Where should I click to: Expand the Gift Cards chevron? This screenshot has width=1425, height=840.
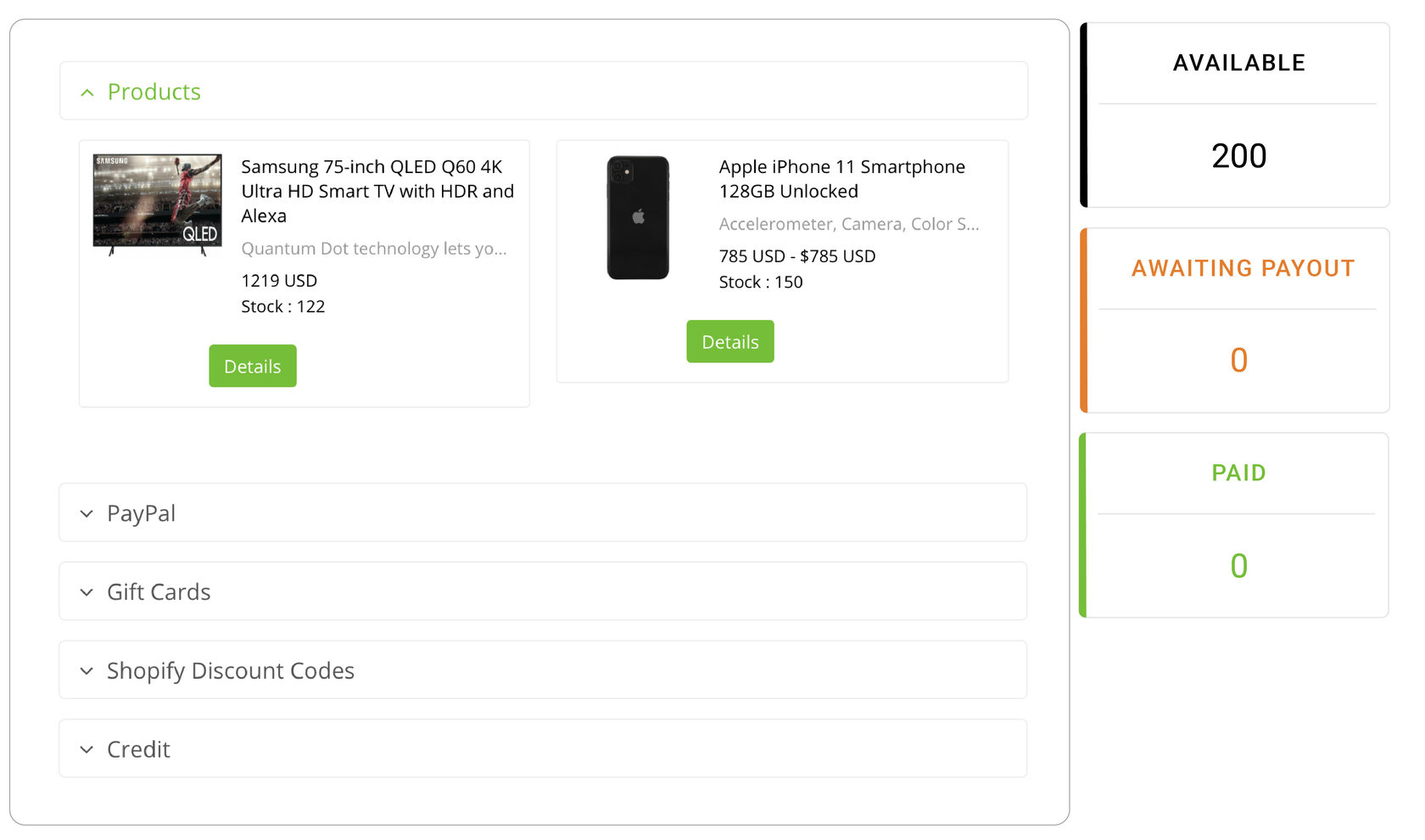coord(87,593)
